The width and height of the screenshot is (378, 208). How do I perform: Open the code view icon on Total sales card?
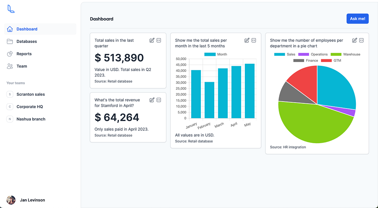point(158,40)
